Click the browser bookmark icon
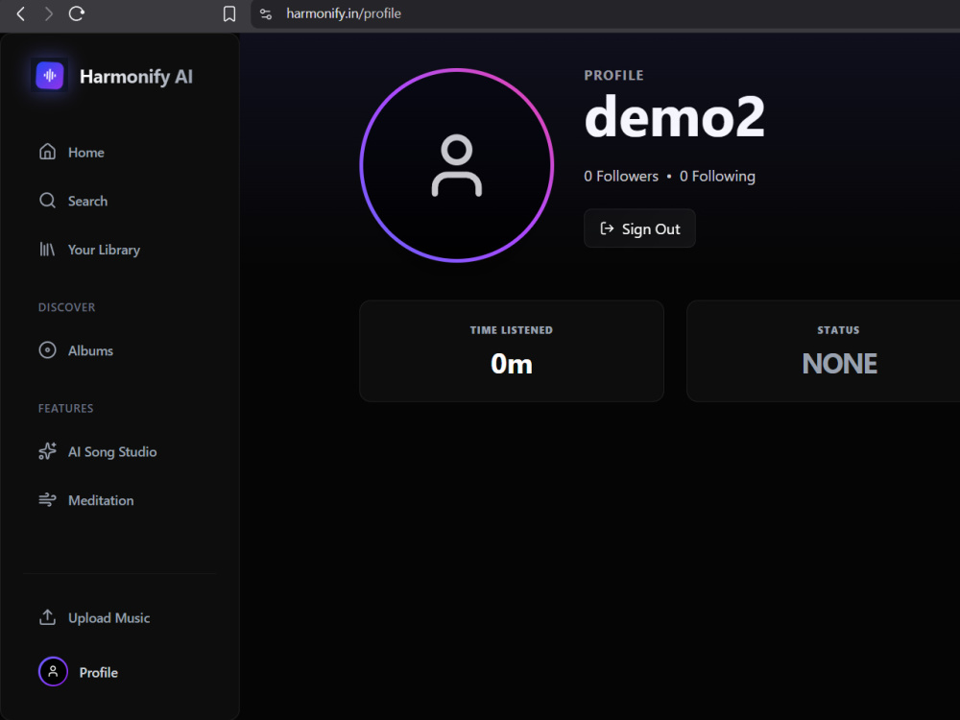 click(x=229, y=13)
